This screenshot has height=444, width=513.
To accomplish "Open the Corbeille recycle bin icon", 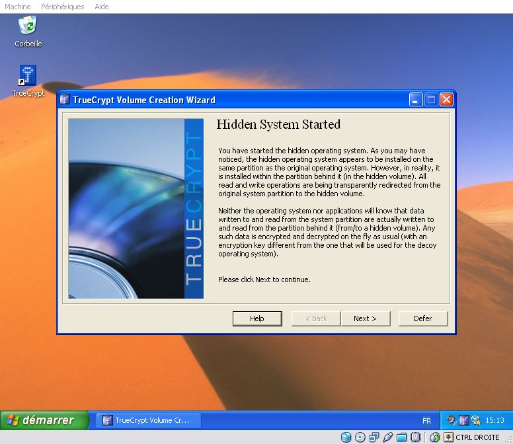I will (28, 26).
